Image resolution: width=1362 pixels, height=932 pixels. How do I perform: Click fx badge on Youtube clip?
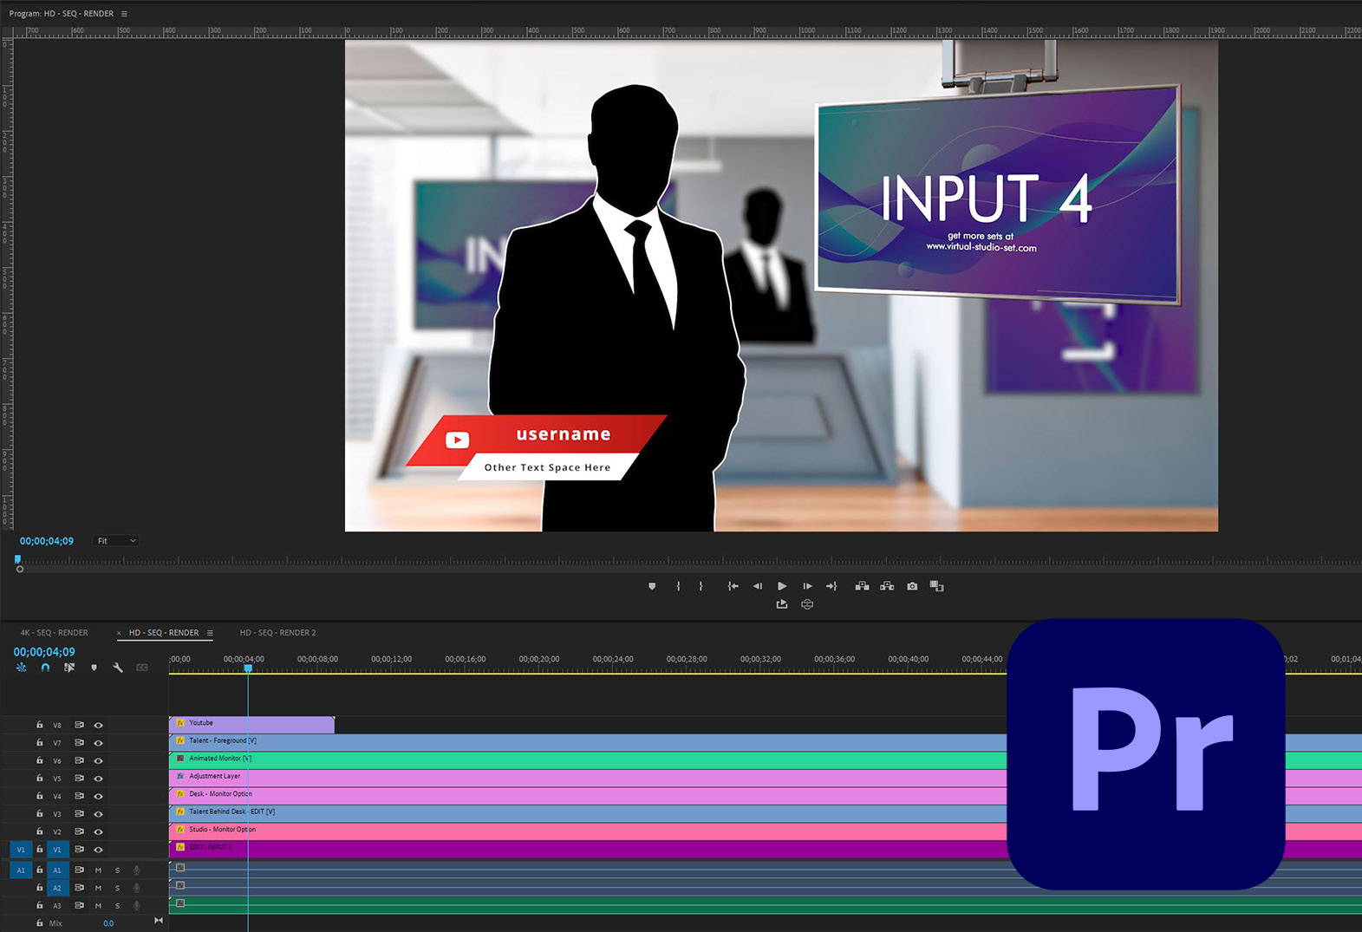(x=180, y=723)
